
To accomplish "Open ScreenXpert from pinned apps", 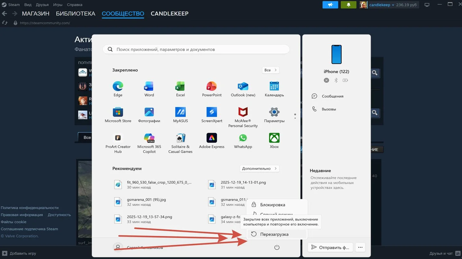I will coord(212,115).
